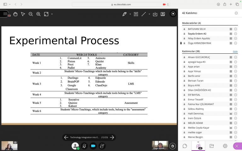Screen dimensions: 242x151
Task: Open slide navigator showing 12/23
Action: click(89, 137)
